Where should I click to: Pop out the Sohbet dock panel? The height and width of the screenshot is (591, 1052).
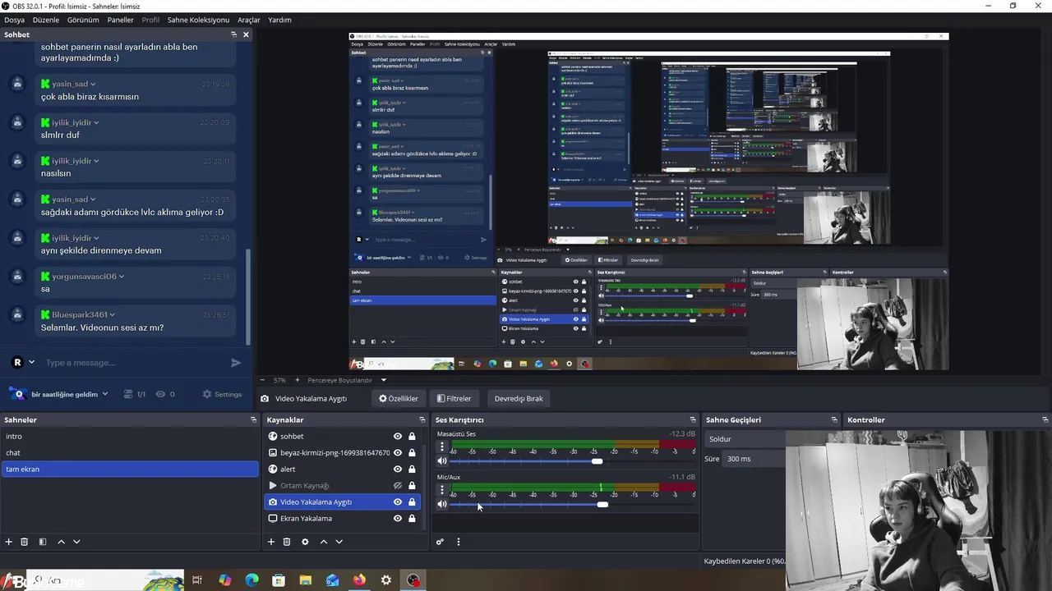[233, 34]
